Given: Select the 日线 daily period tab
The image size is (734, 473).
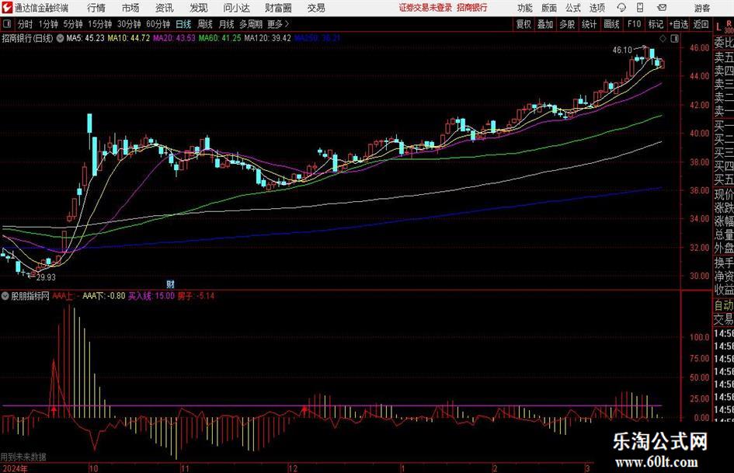Looking at the screenshot, I should 183,24.
